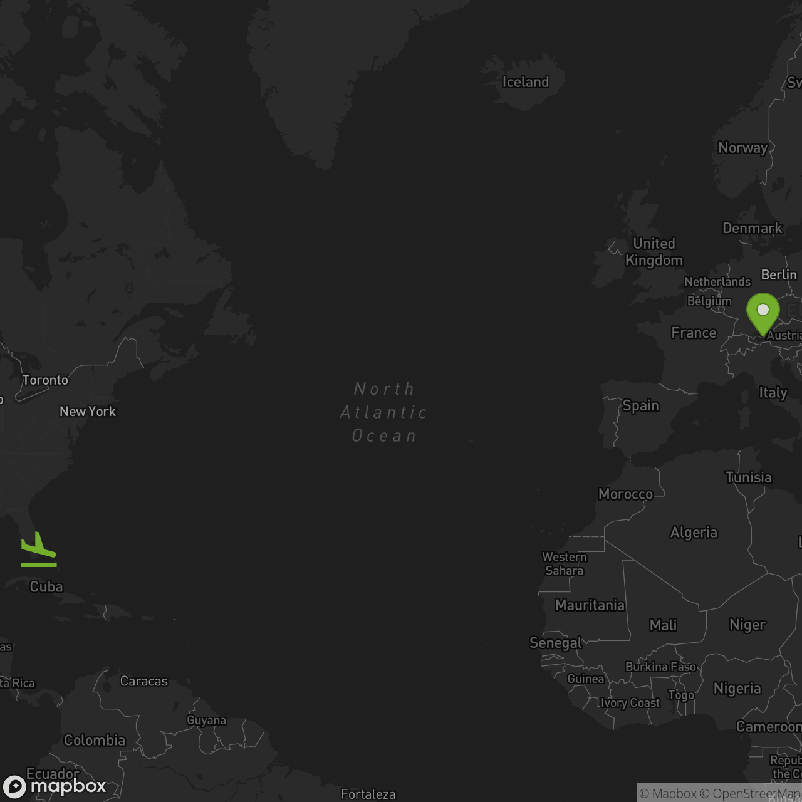The height and width of the screenshot is (802, 802).
Task: Click the France map label
Action: tap(694, 333)
